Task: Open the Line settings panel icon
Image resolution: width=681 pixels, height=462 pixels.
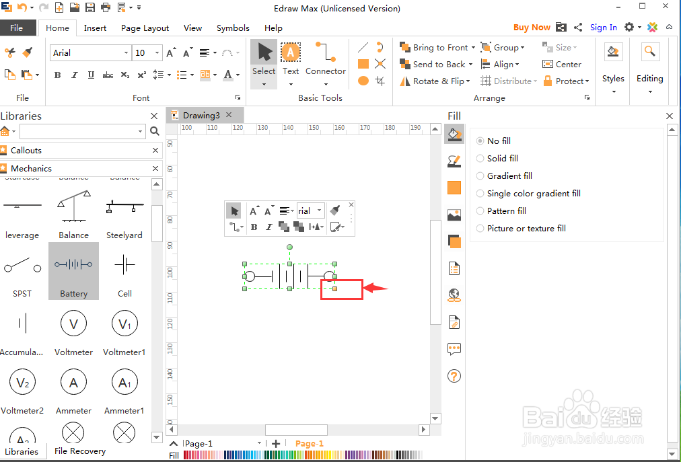Action: point(454,161)
